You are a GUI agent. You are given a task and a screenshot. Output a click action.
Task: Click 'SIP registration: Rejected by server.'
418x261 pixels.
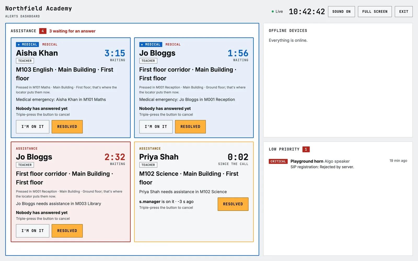point(322,167)
